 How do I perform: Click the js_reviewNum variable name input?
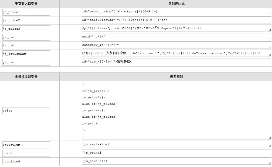point(26,54)
